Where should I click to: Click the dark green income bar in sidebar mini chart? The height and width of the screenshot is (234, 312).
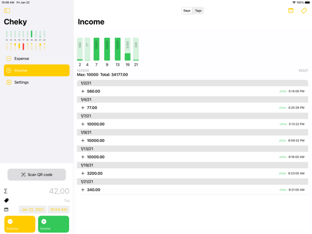pos(32,34)
